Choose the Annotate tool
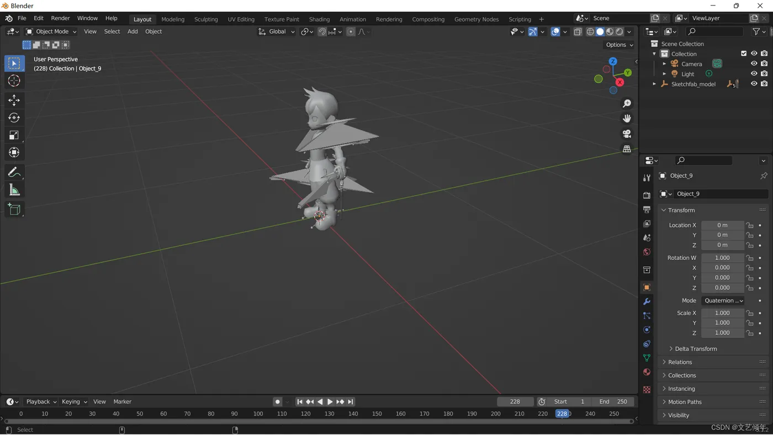This screenshot has width=773, height=435. [x=14, y=173]
